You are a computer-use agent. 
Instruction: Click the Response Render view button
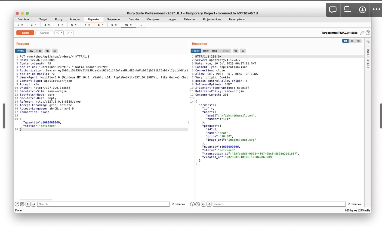[225, 51]
